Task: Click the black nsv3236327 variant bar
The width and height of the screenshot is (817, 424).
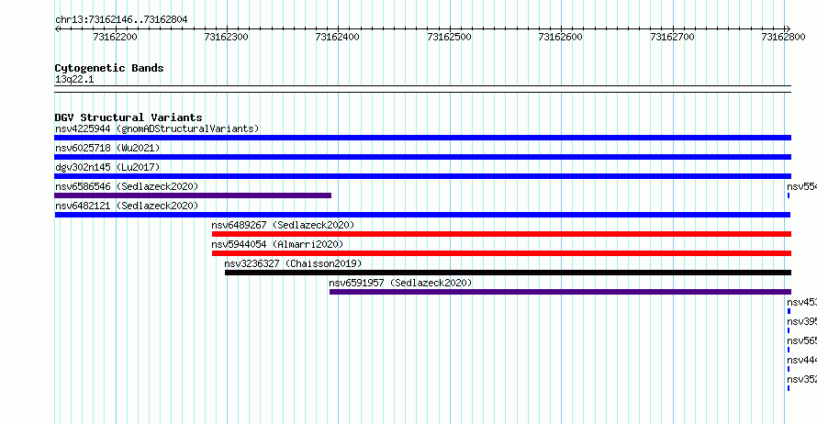Action: [x=508, y=273]
